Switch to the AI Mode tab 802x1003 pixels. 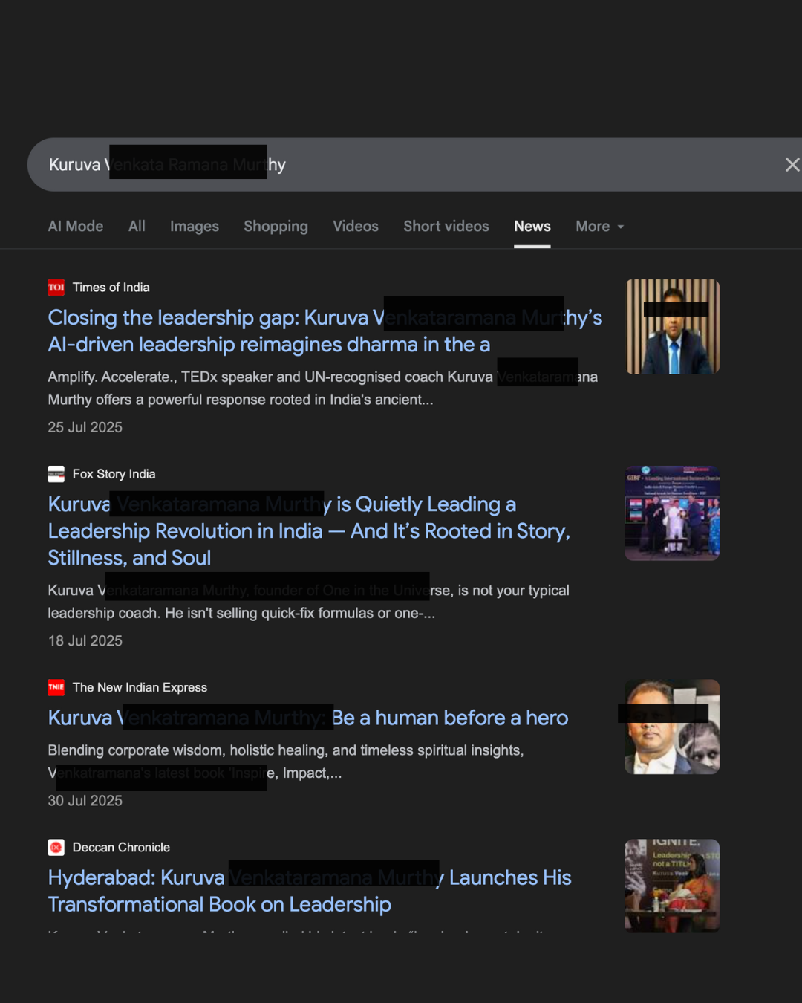tap(76, 227)
